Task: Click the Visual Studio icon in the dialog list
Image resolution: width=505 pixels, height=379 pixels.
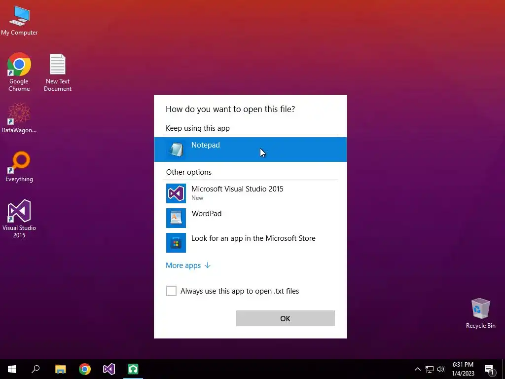Action: (x=176, y=193)
